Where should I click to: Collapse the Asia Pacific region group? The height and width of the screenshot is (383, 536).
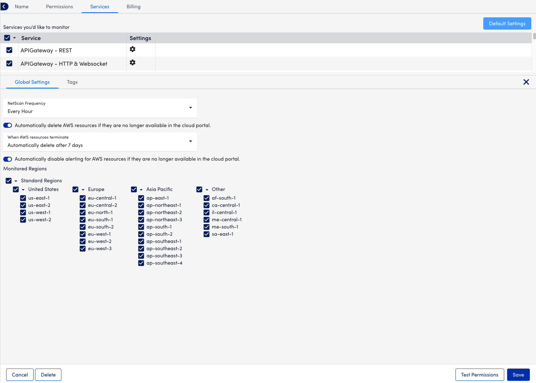click(x=141, y=190)
